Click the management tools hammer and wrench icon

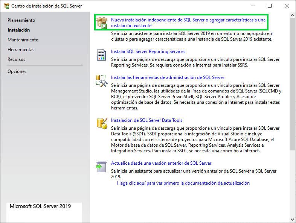[x=102, y=81]
